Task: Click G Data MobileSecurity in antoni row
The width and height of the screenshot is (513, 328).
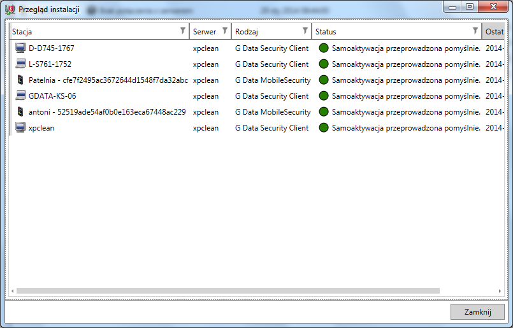Action: pos(273,111)
